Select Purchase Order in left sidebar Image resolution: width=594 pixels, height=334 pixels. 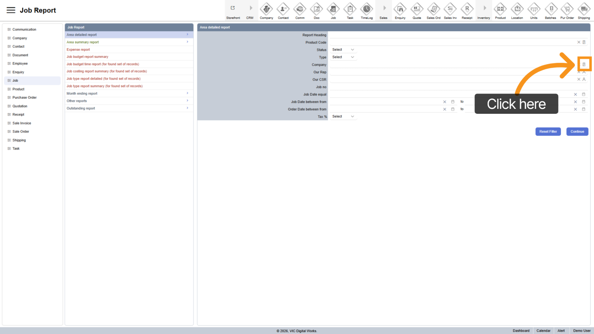click(x=24, y=98)
